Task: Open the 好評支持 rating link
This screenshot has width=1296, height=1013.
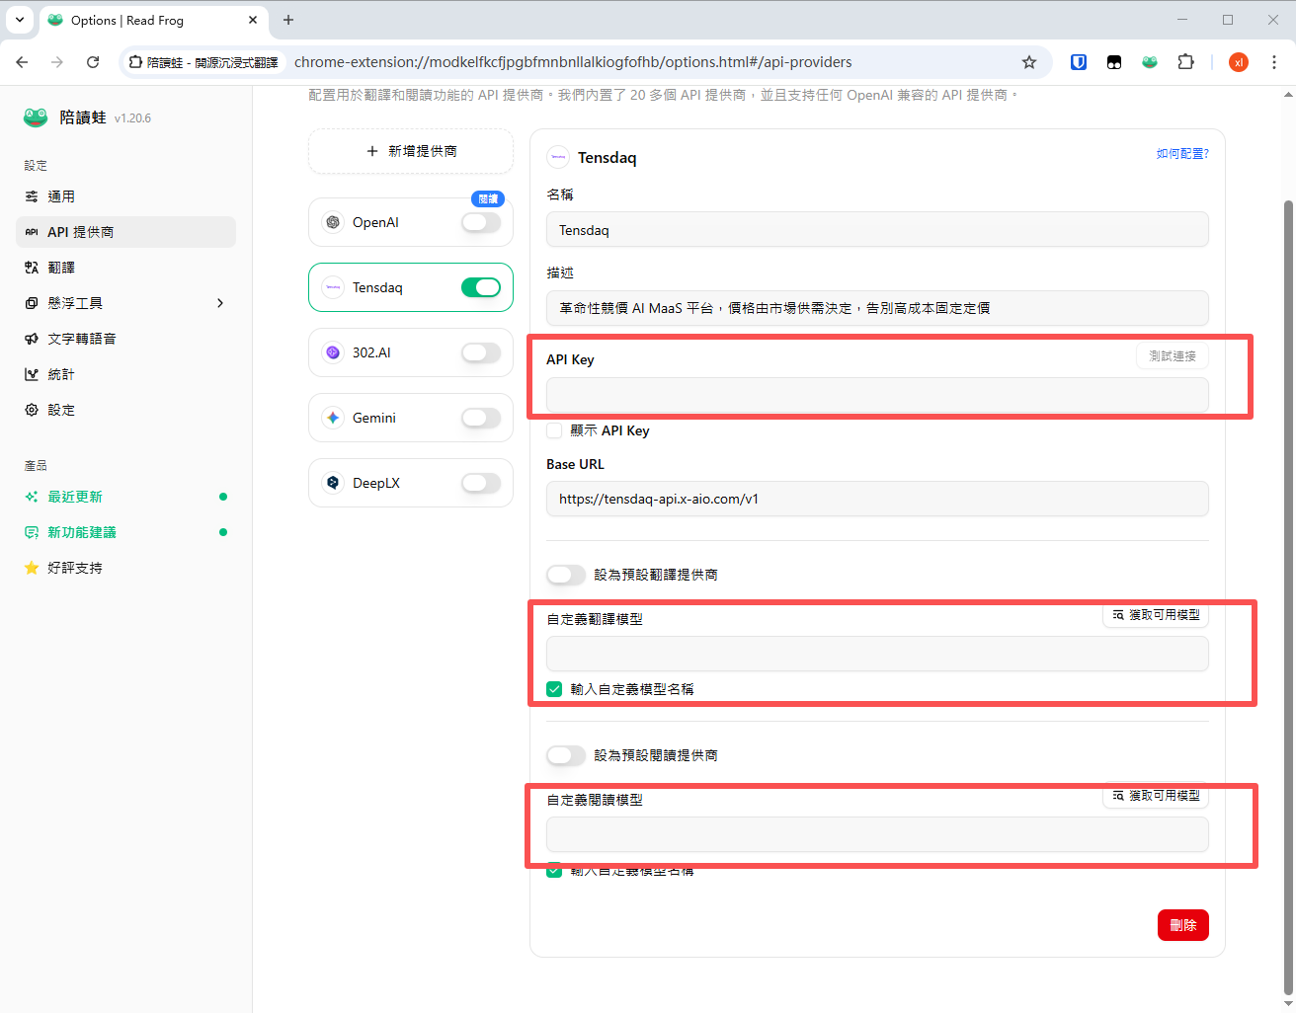Action: coord(125,568)
